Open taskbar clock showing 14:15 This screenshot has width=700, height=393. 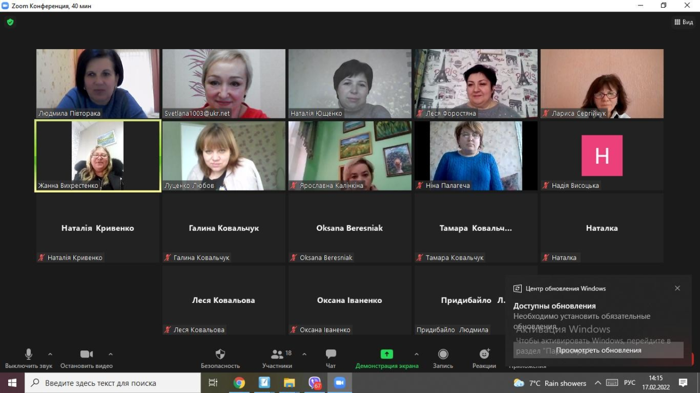pyautogui.click(x=655, y=383)
